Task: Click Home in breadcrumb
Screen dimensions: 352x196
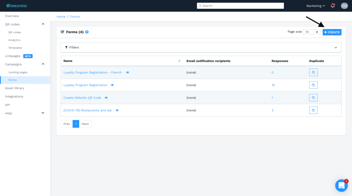Action: tap(61, 16)
